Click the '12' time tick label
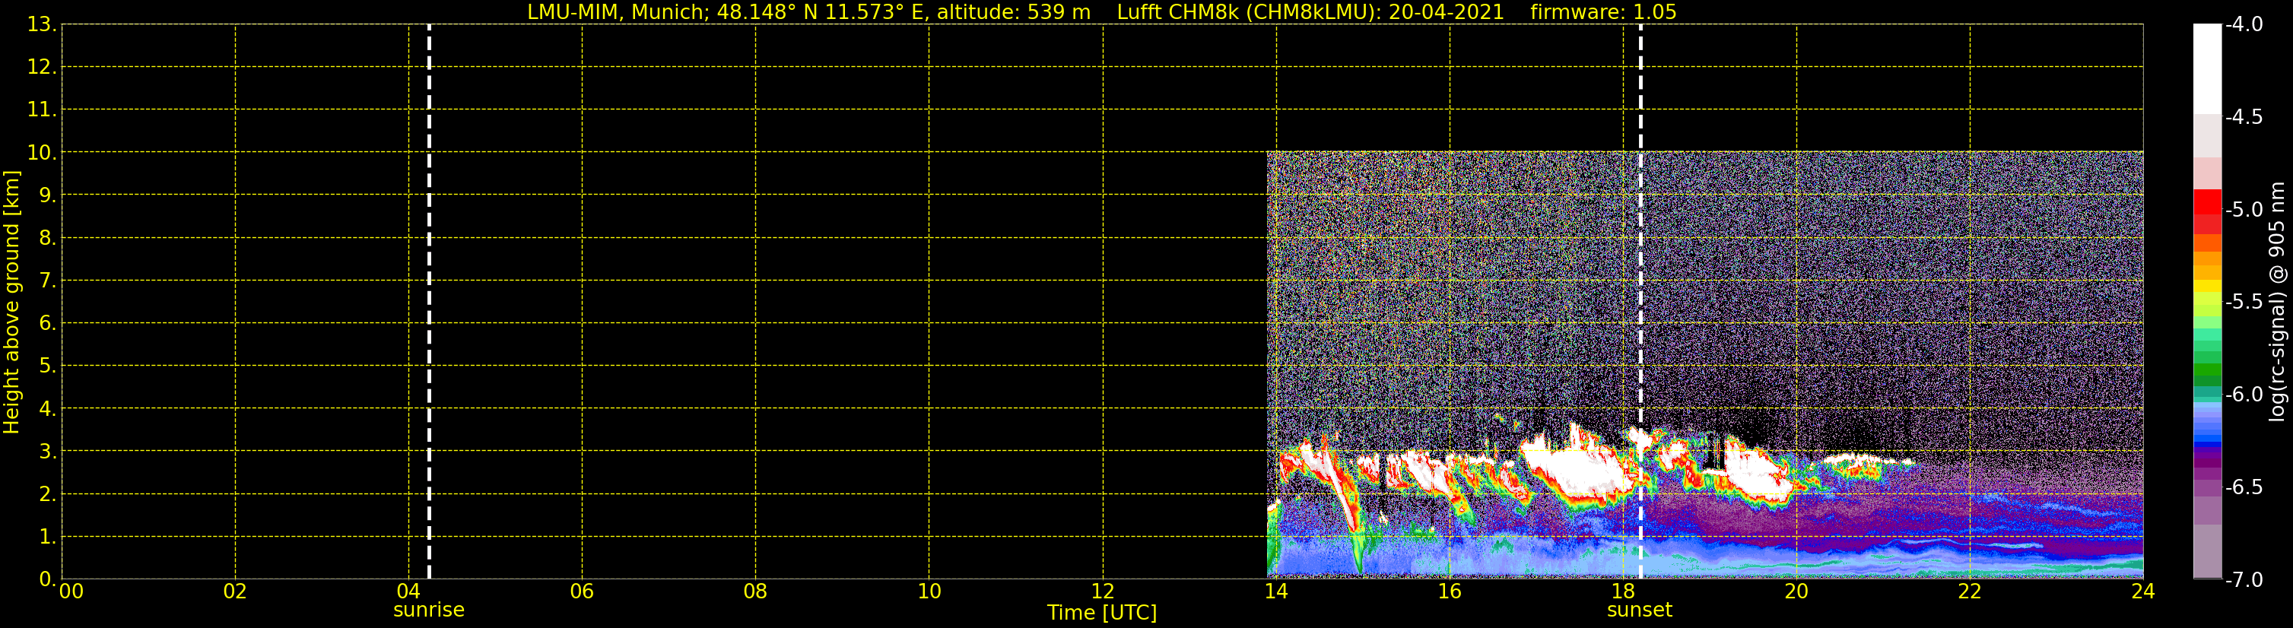The height and width of the screenshot is (628, 2293). (x=1103, y=592)
